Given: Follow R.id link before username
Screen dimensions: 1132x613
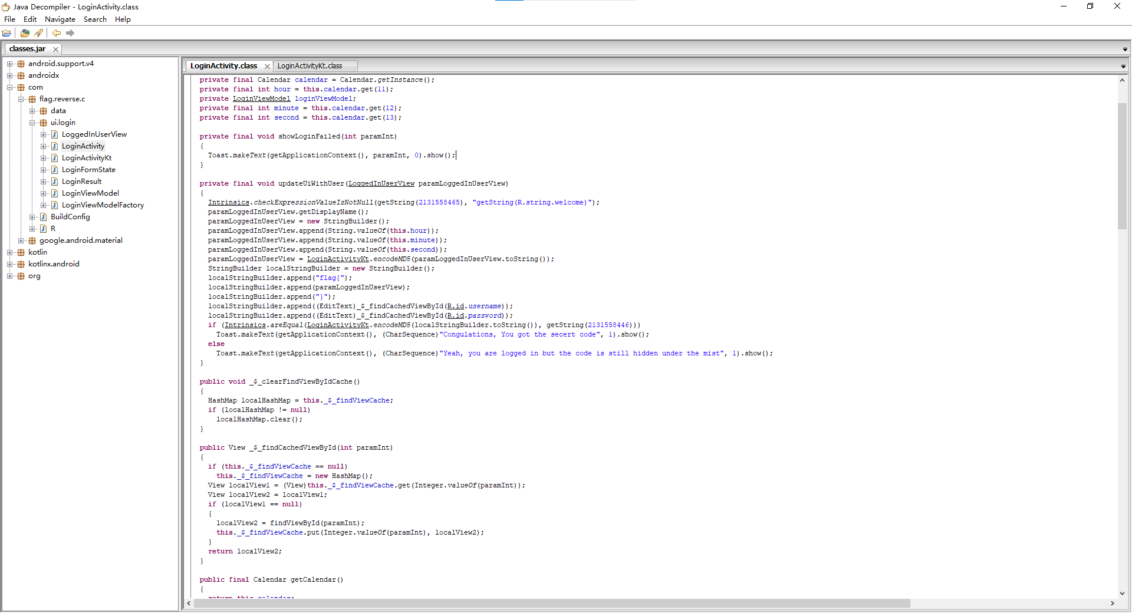Looking at the screenshot, I should [x=455, y=306].
